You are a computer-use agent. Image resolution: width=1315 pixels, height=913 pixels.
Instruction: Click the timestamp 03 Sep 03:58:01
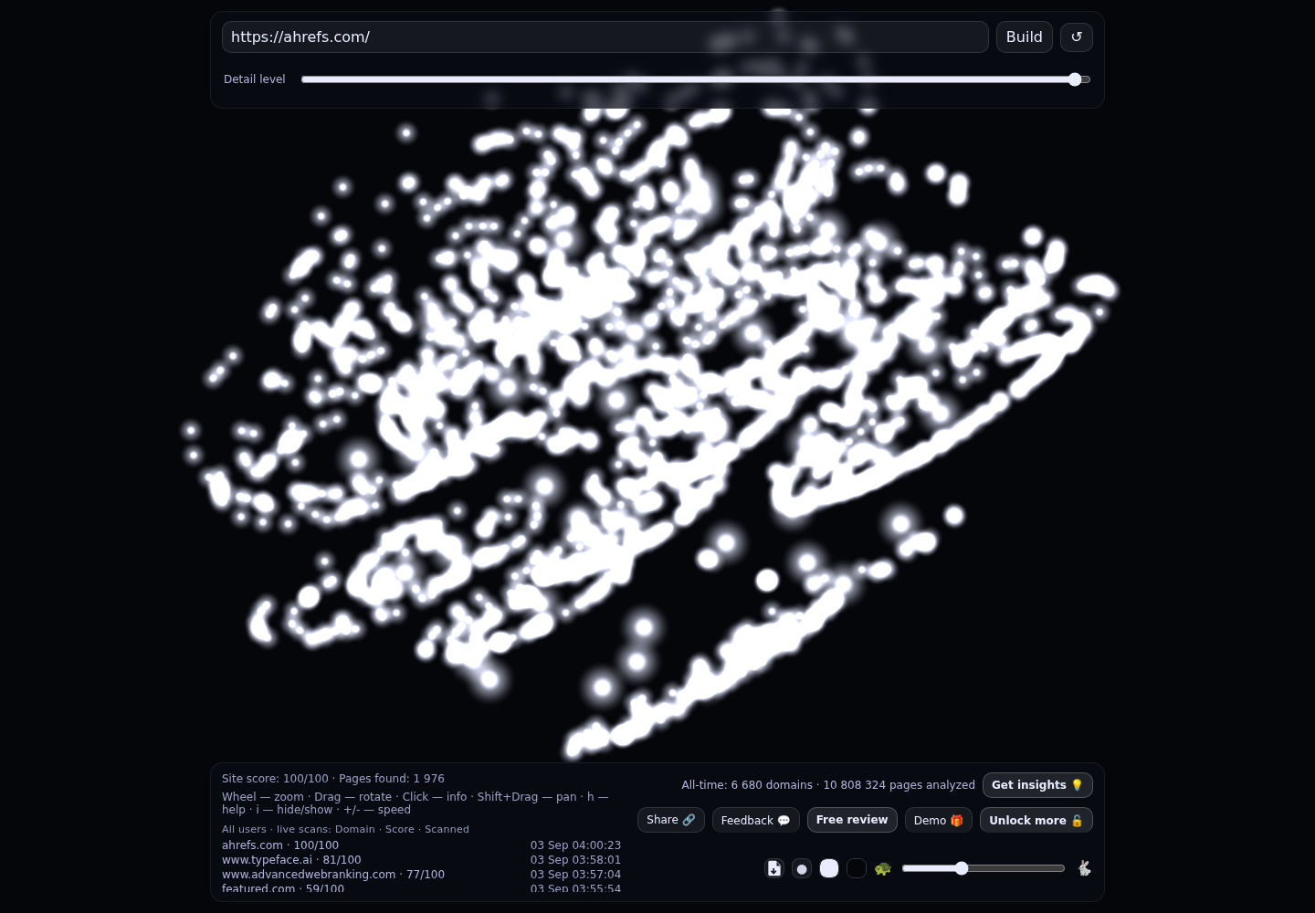tap(575, 860)
